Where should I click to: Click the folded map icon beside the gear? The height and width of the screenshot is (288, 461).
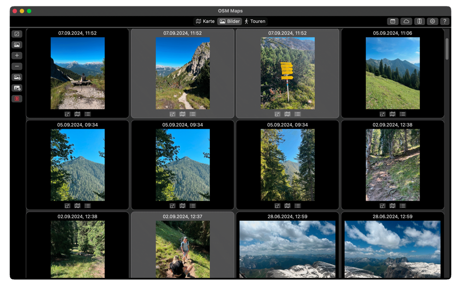click(420, 21)
